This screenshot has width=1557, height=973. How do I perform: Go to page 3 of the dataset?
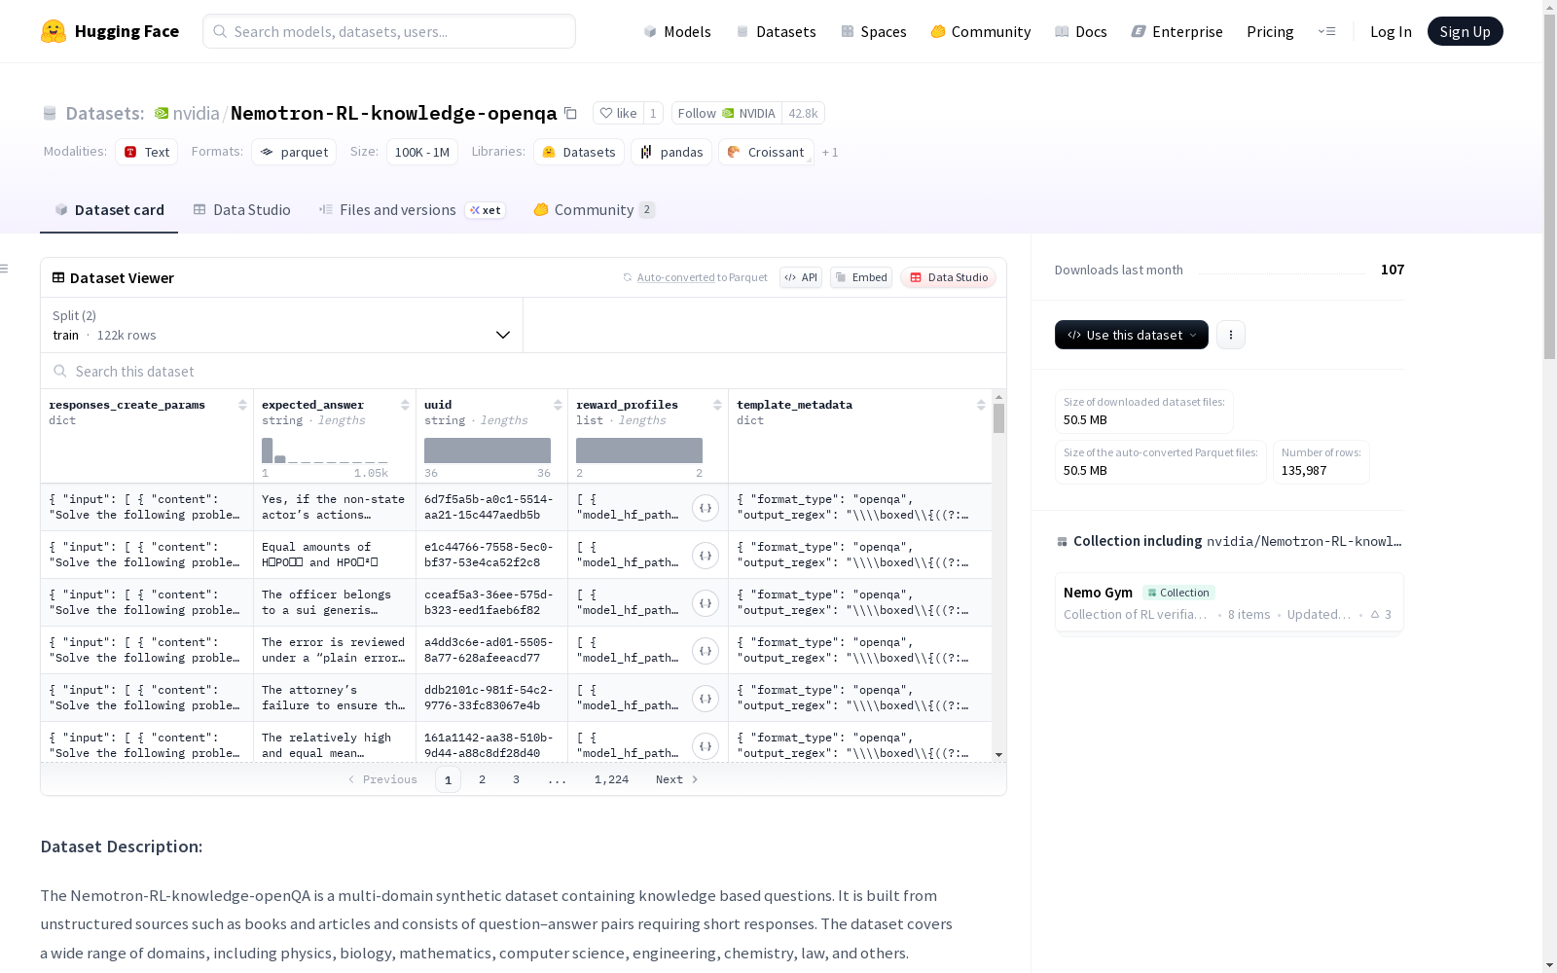pos(516,779)
